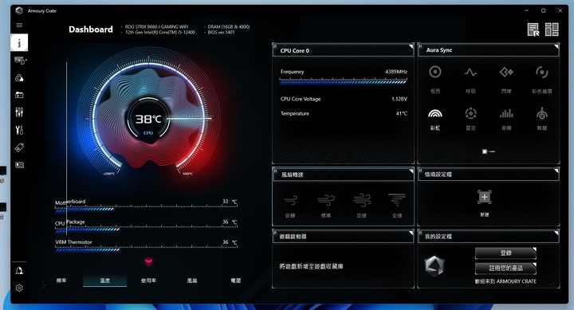574x310 pixels.
Task: Click the 'BIOS ver.1401' text
Action: pyautogui.click(x=221, y=32)
